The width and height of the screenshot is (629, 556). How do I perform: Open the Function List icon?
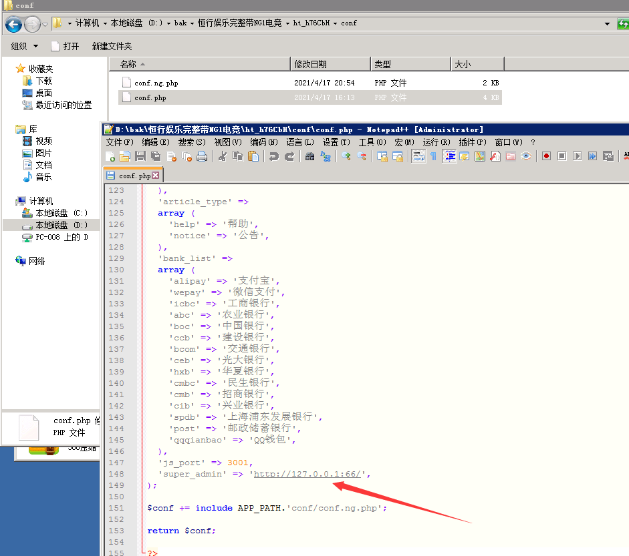(495, 156)
